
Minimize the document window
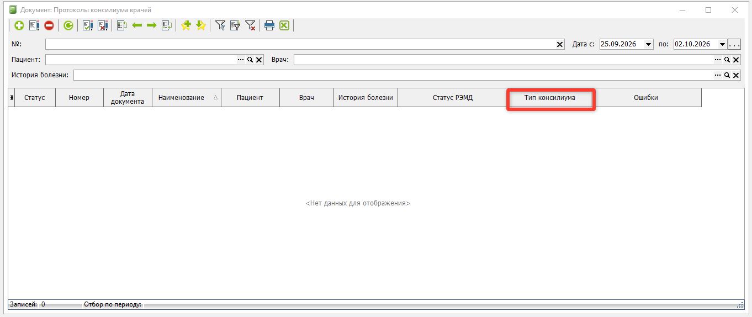pyautogui.click(x=682, y=10)
